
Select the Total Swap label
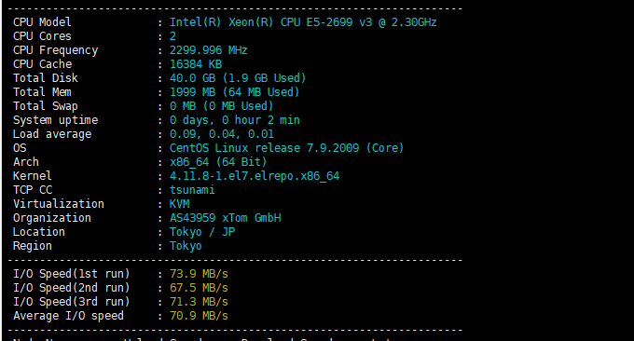pyautogui.click(x=46, y=106)
